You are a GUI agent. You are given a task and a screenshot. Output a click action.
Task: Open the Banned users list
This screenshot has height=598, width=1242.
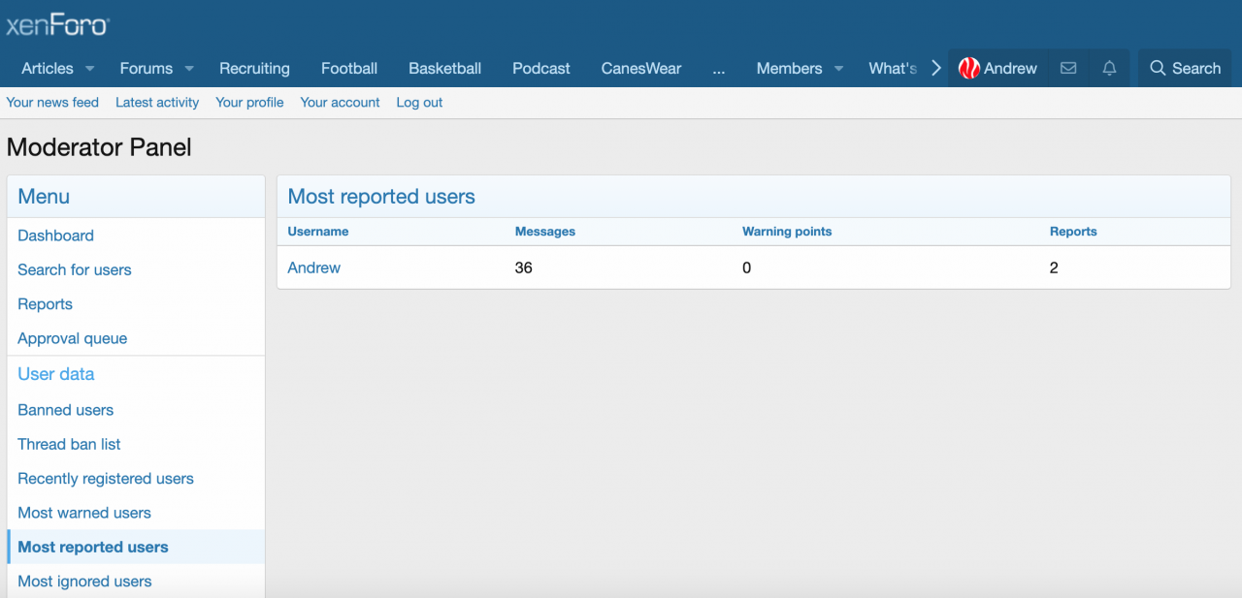click(x=66, y=410)
